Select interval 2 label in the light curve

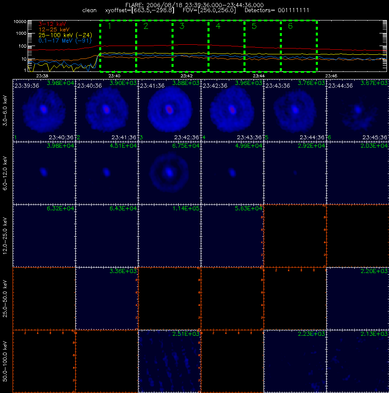[x=146, y=26]
